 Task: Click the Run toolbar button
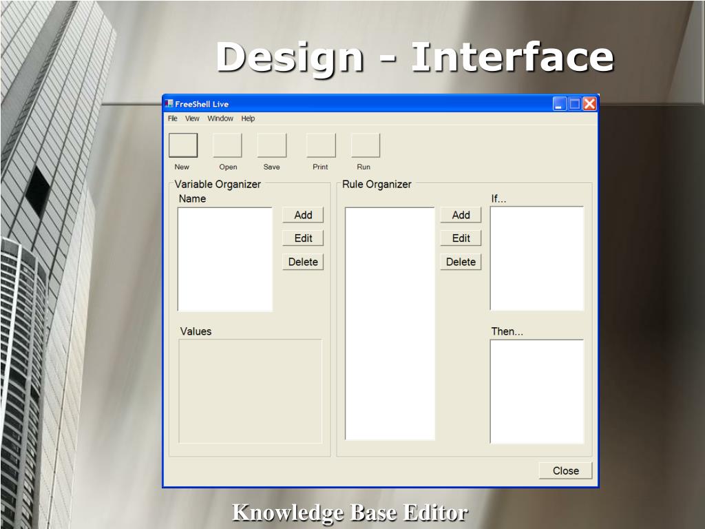(x=366, y=145)
